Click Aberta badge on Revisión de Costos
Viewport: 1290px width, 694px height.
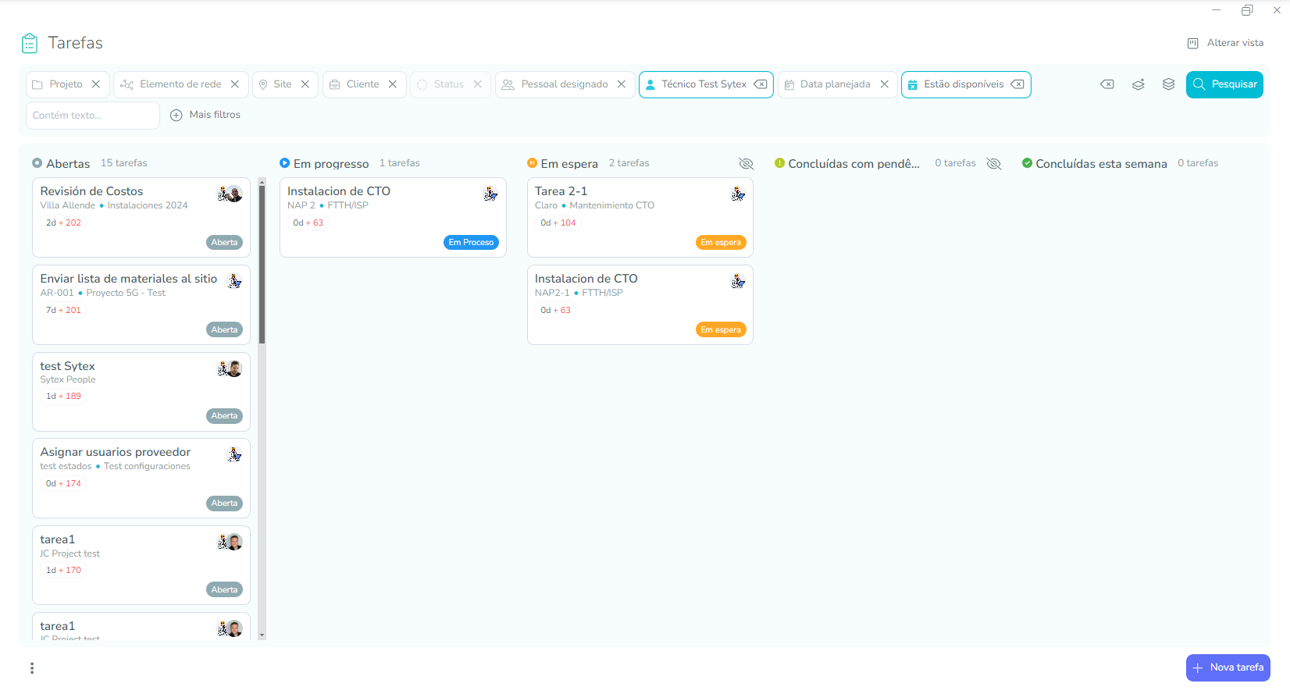tap(224, 243)
